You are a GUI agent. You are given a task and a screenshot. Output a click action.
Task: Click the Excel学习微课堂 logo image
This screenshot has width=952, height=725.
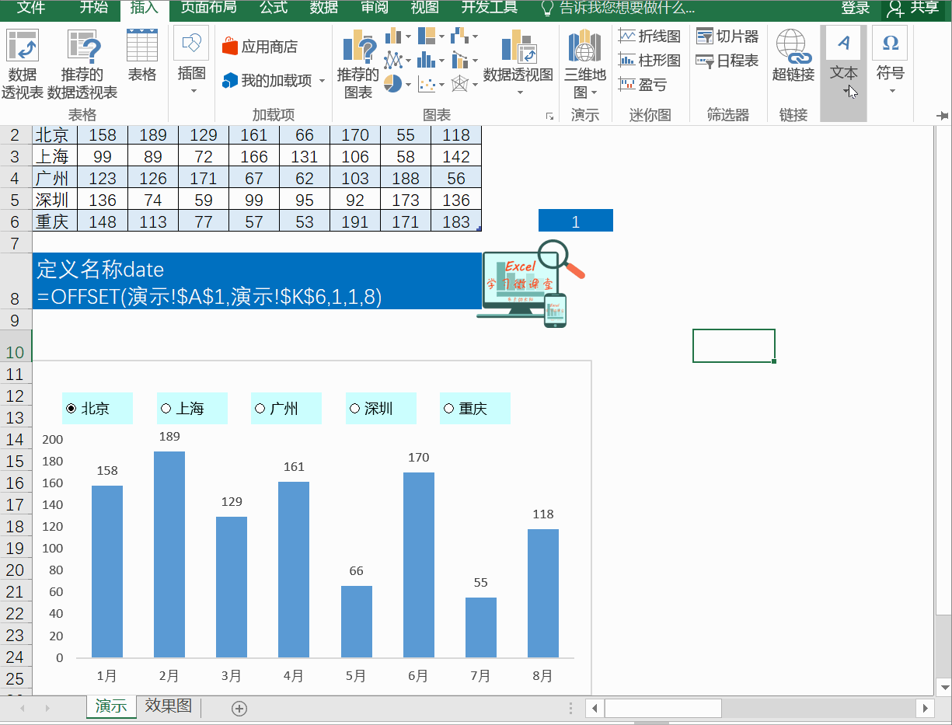pyautogui.click(x=530, y=283)
